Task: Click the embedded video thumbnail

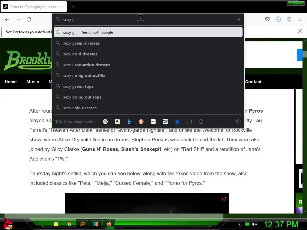Action: pyautogui.click(x=147, y=203)
